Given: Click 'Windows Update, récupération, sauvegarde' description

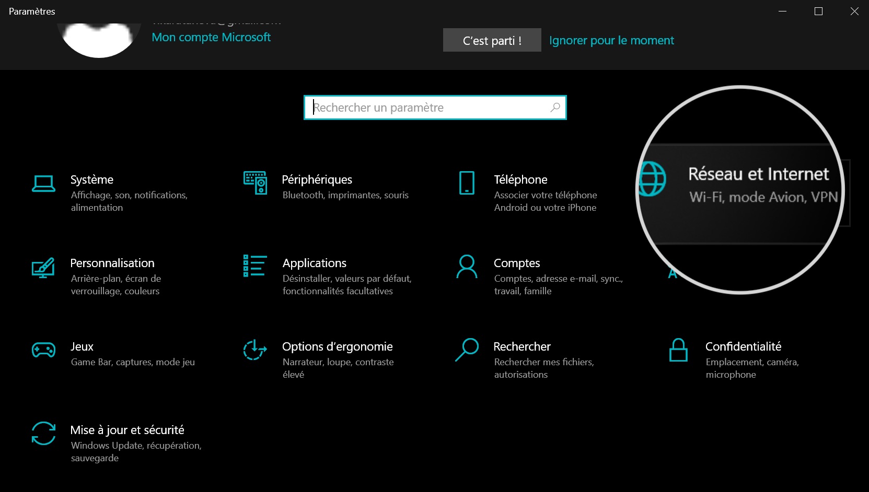Looking at the screenshot, I should click(136, 452).
